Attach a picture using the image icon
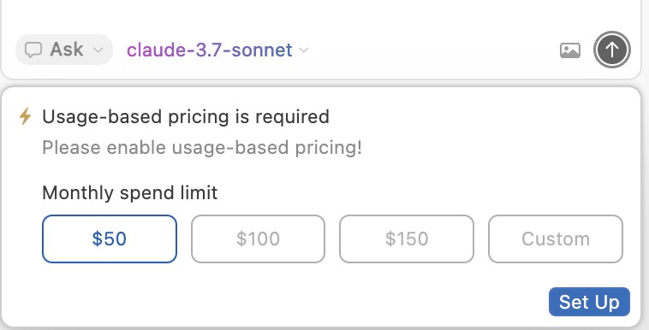The image size is (649, 330). [570, 50]
